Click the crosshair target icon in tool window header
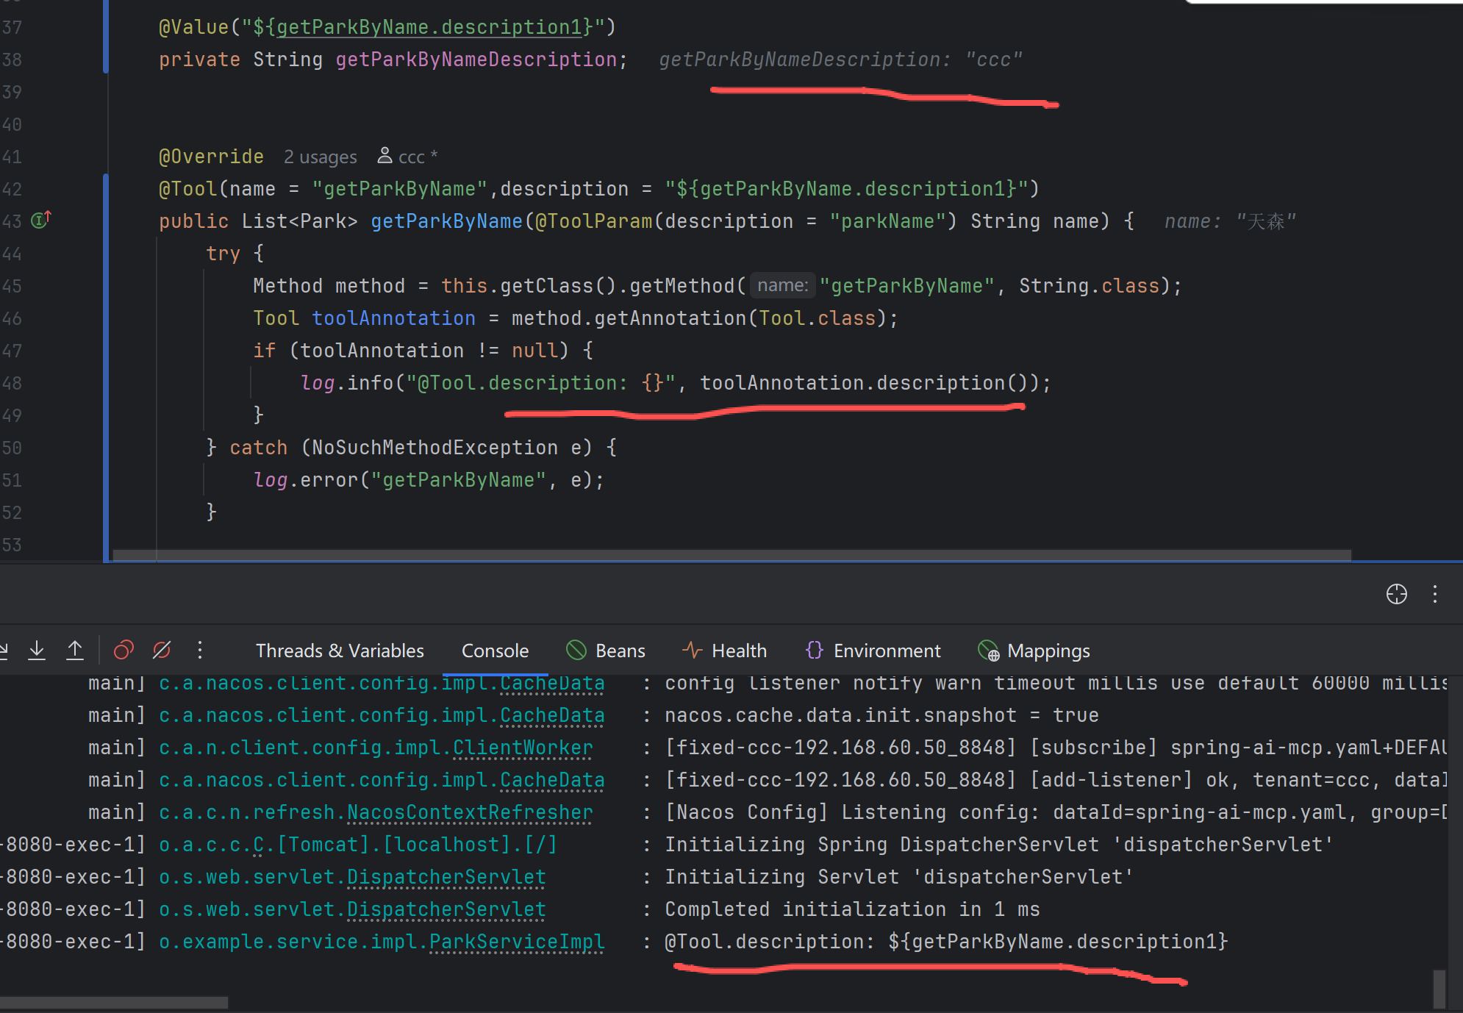 point(1396,594)
